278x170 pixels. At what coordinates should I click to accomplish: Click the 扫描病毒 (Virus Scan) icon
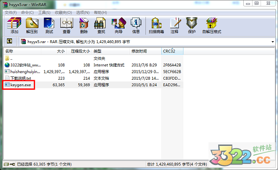point(157,23)
